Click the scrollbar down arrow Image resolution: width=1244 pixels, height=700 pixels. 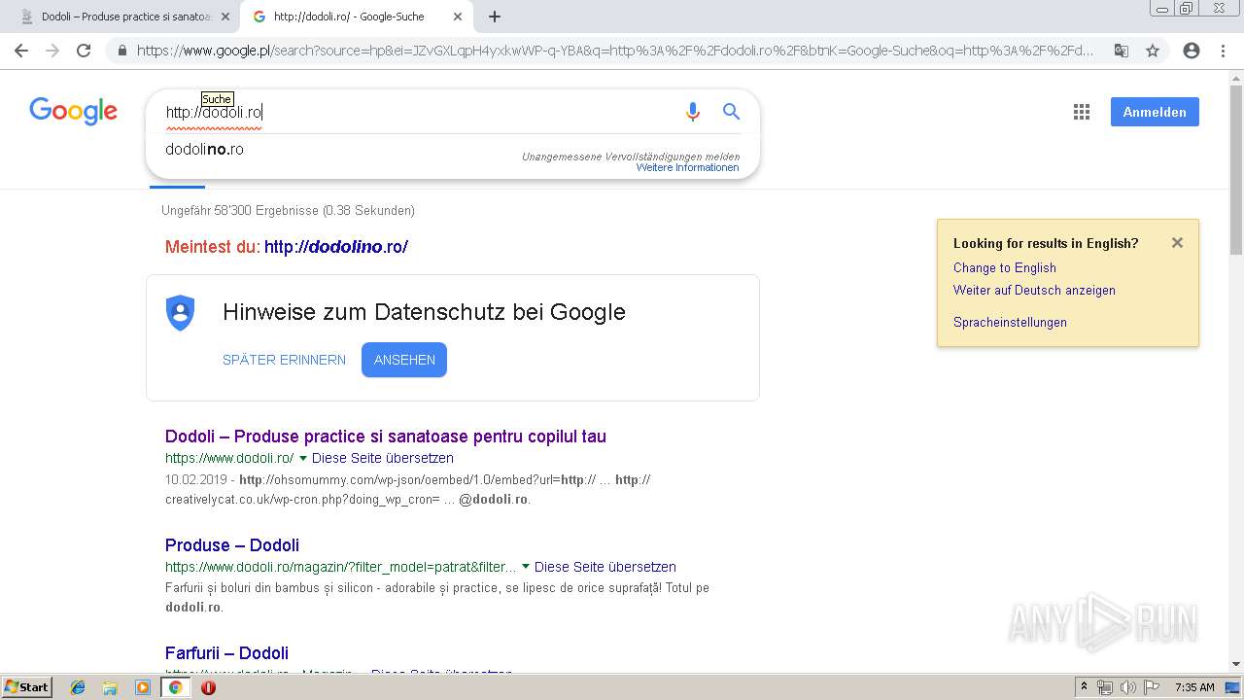click(1236, 665)
